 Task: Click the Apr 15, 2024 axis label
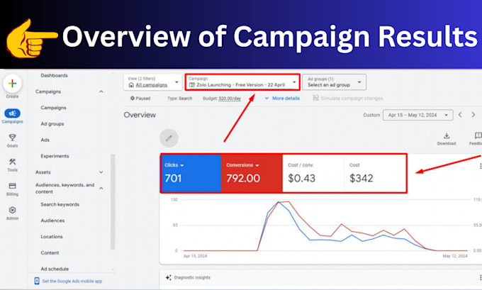pos(195,256)
